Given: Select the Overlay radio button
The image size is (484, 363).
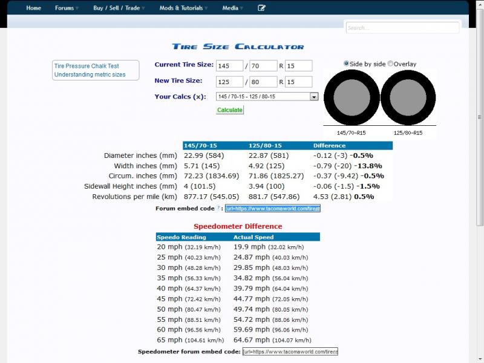Looking at the screenshot, I should pos(390,64).
